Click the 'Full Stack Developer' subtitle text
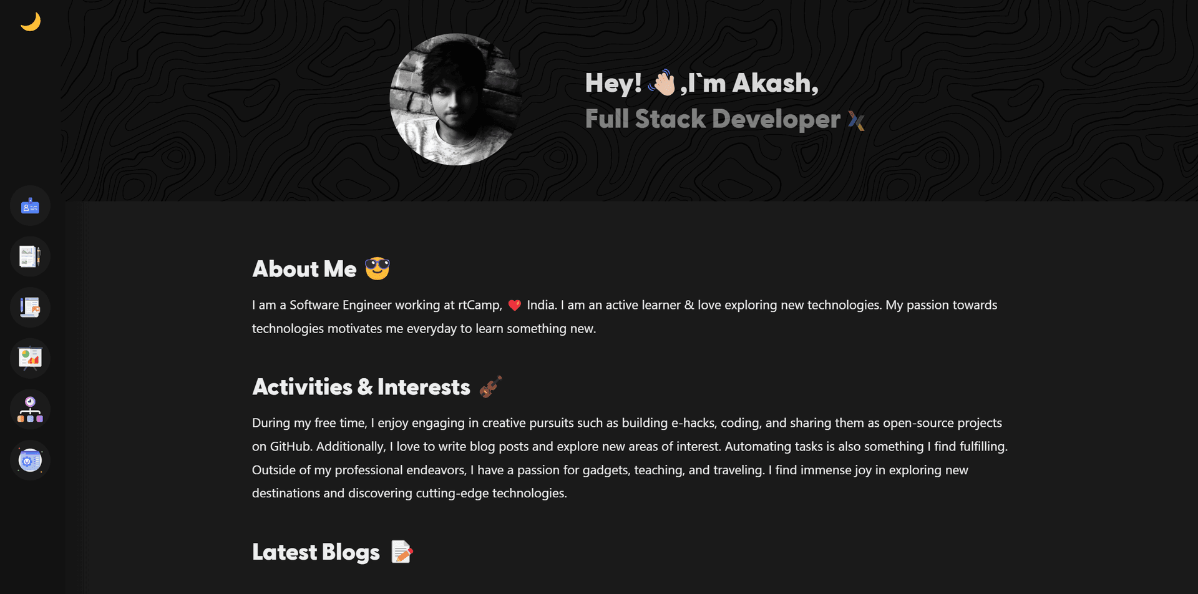This screenshot has width=1198, height=594. 712,119
